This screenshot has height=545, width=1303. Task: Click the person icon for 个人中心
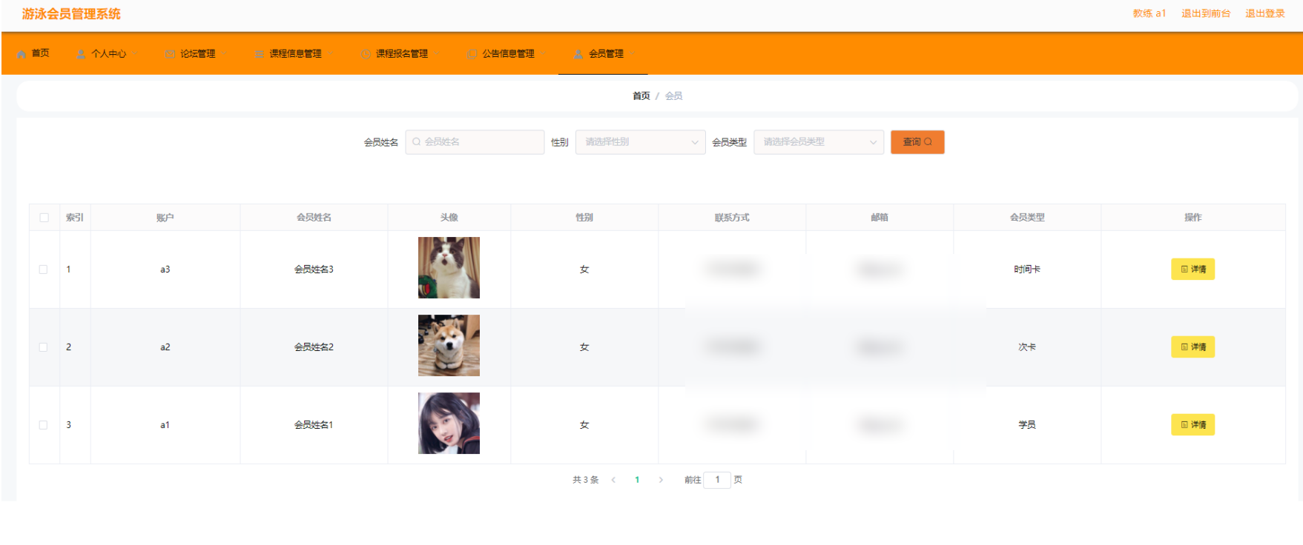tap(81, 54)
